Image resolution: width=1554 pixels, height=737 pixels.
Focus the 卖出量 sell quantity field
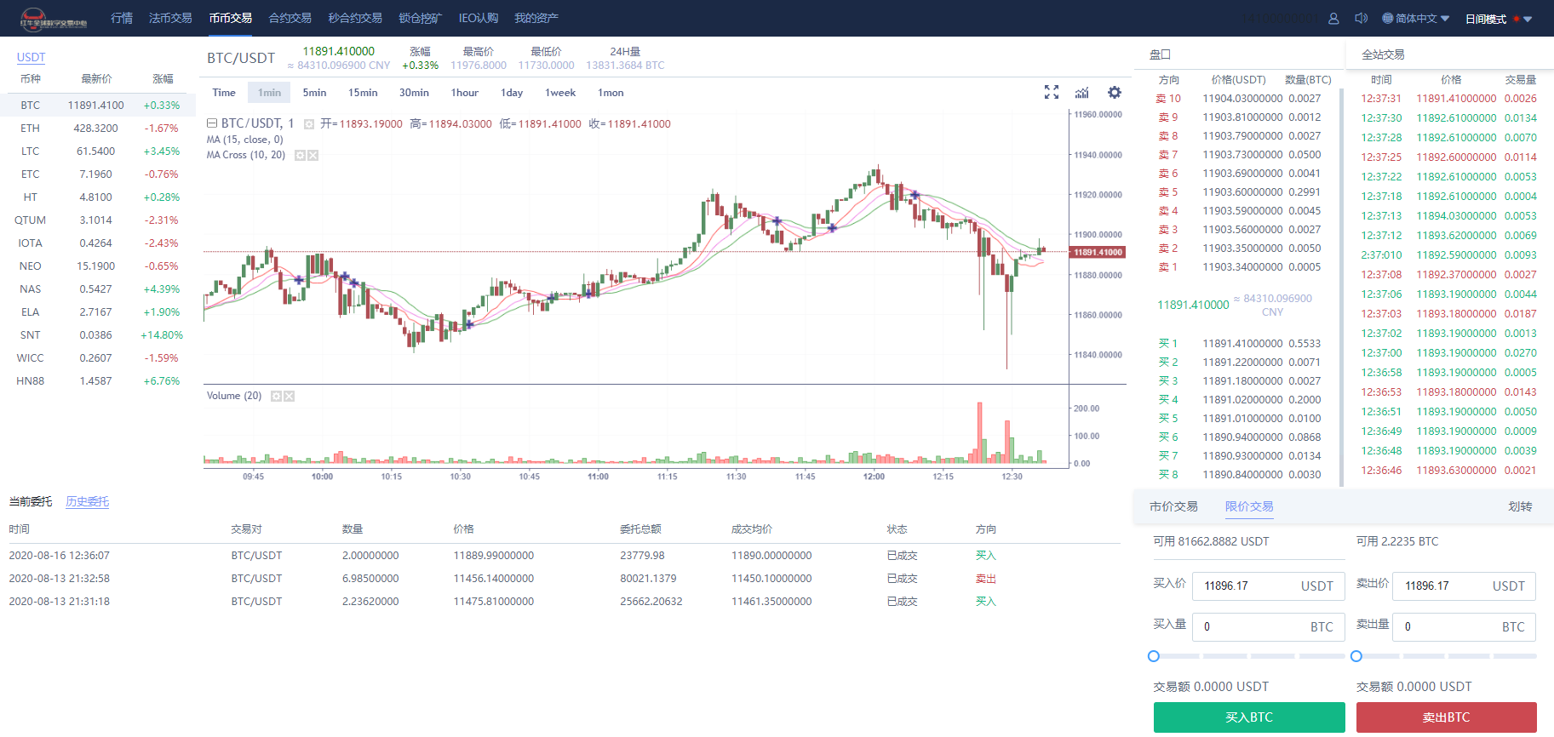click(1465, 626)
